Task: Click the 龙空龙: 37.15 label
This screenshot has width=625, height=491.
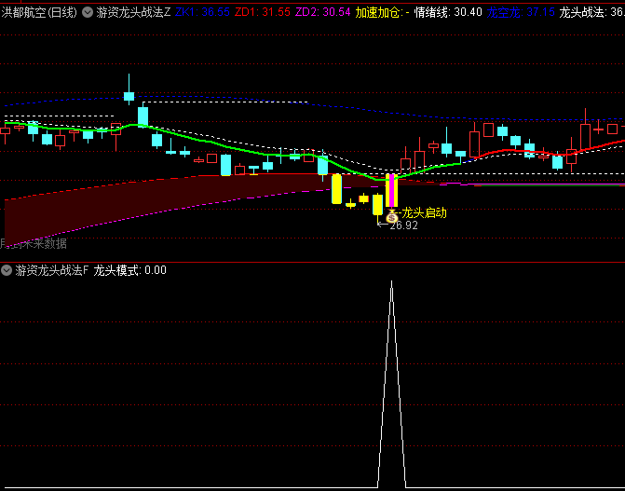Action: [x=521, y=12]
